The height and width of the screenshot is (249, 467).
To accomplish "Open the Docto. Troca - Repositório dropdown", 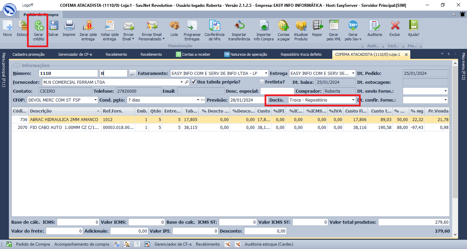I will (x=353, y=100).
